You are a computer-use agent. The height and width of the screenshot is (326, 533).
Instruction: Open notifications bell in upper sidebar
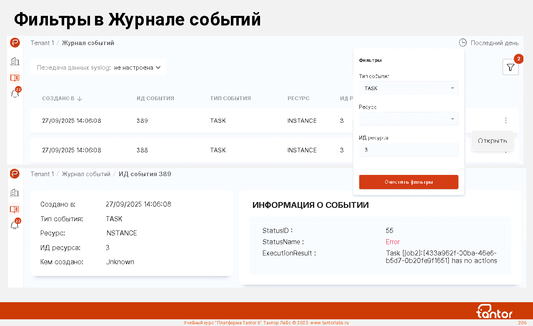15,94
